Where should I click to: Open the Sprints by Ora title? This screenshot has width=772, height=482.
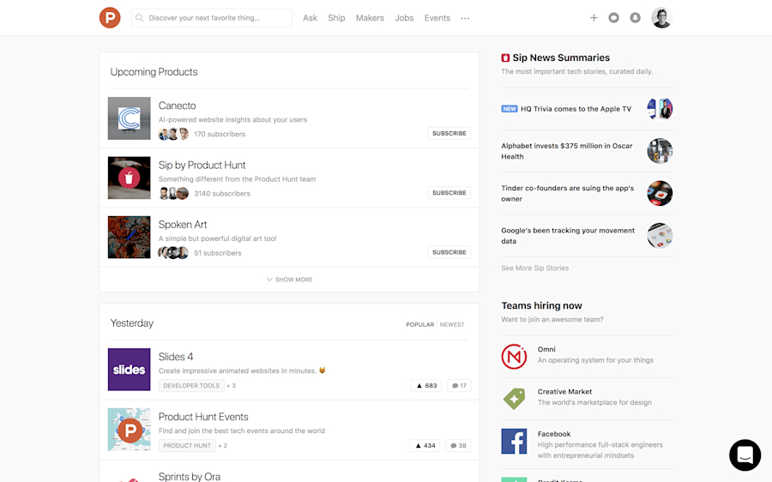pos(190,476)
